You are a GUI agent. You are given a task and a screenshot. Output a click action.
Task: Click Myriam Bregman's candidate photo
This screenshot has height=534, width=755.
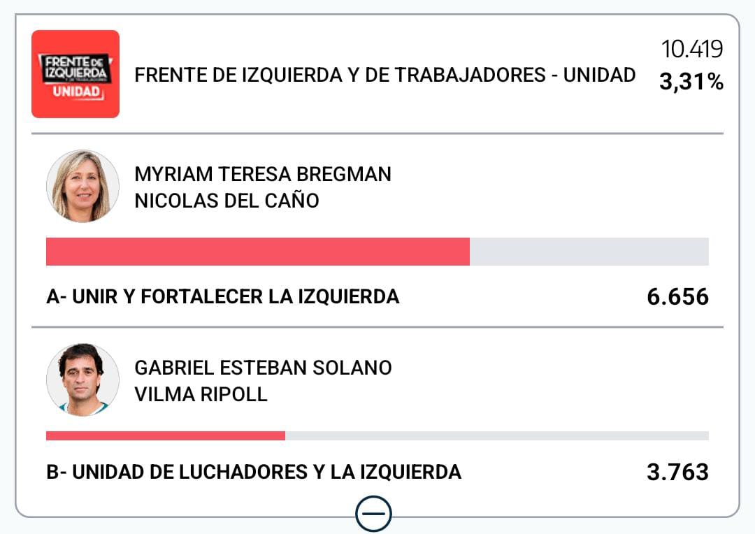pos(82,186)
